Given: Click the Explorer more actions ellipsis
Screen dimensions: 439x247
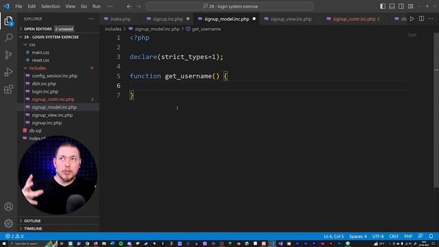Looking at the screenshot, I should tap(91, 19).
